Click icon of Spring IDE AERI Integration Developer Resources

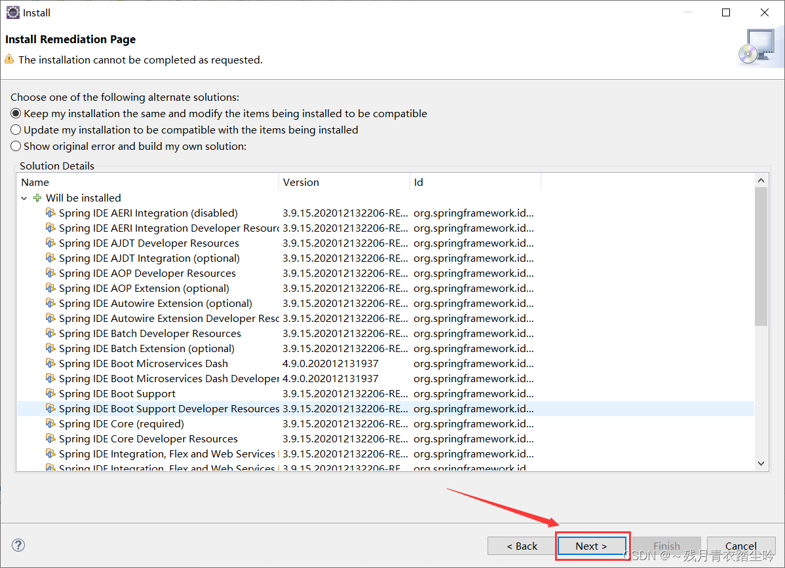click(50, 228)
